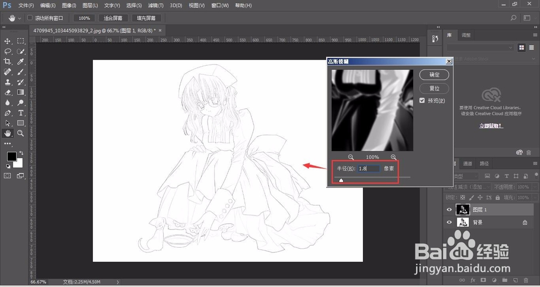540x287 pixels.
Task: Switch to the 调整 tab
Action: click(x=466, y=35)
